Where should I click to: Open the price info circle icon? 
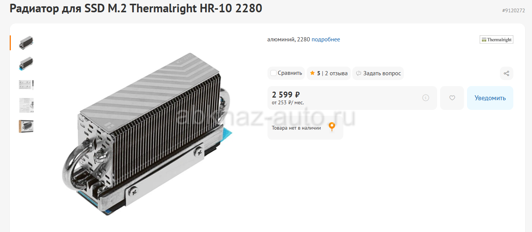426,98
